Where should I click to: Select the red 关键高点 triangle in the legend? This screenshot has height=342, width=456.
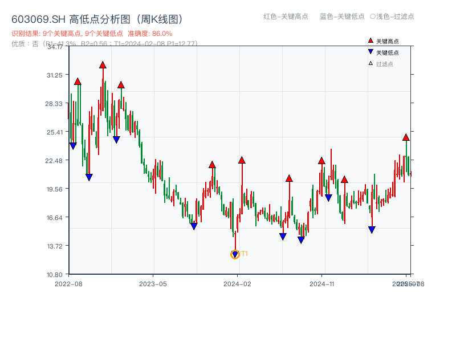pos(369,40)
